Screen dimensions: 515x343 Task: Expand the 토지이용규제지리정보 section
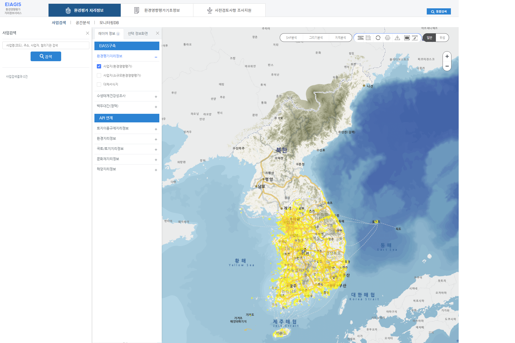pos(156,129)
